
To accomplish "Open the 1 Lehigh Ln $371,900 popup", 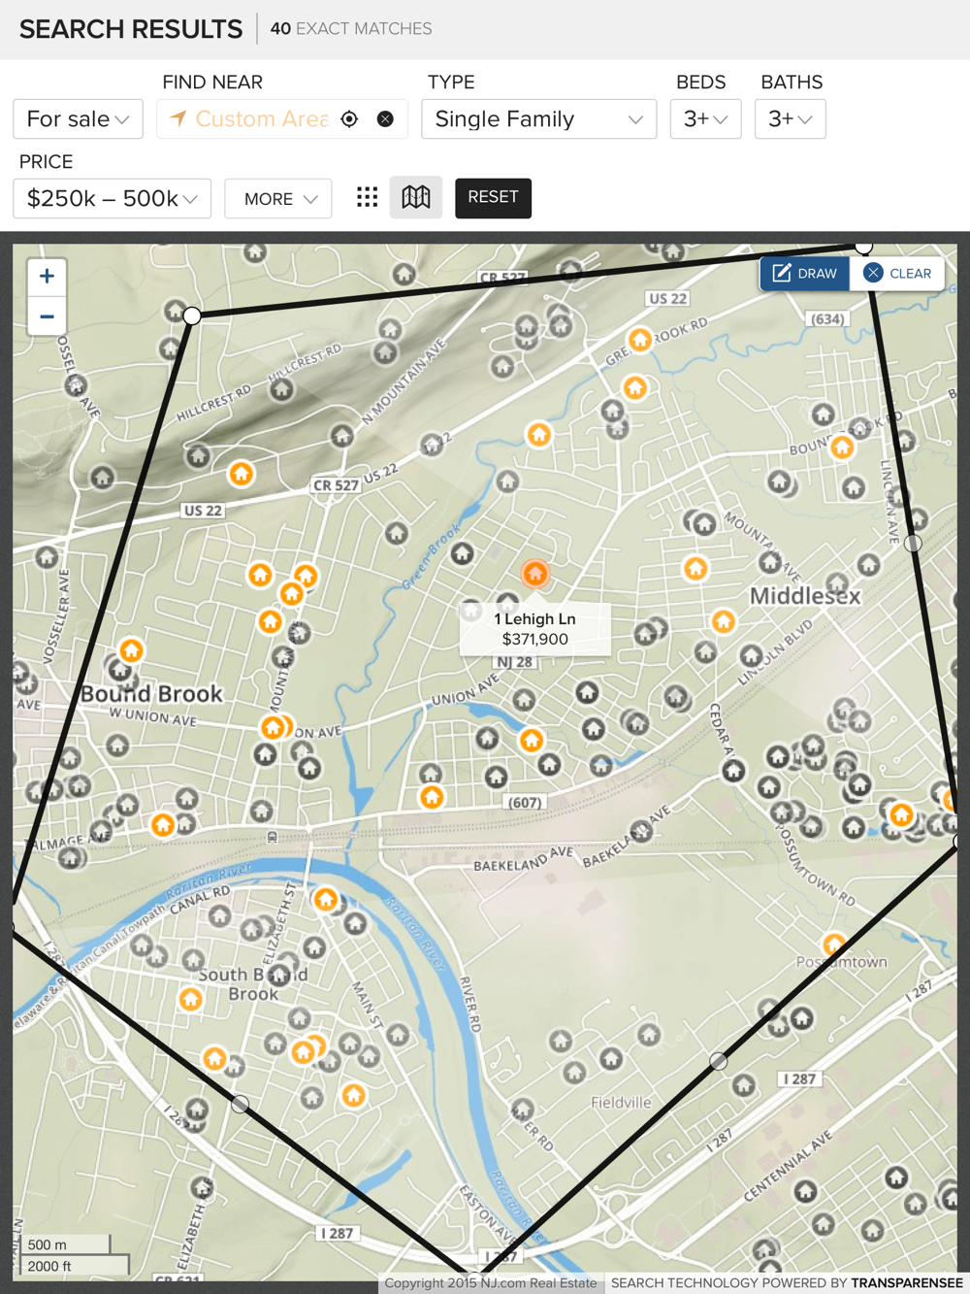I will (x=535, y=629).
